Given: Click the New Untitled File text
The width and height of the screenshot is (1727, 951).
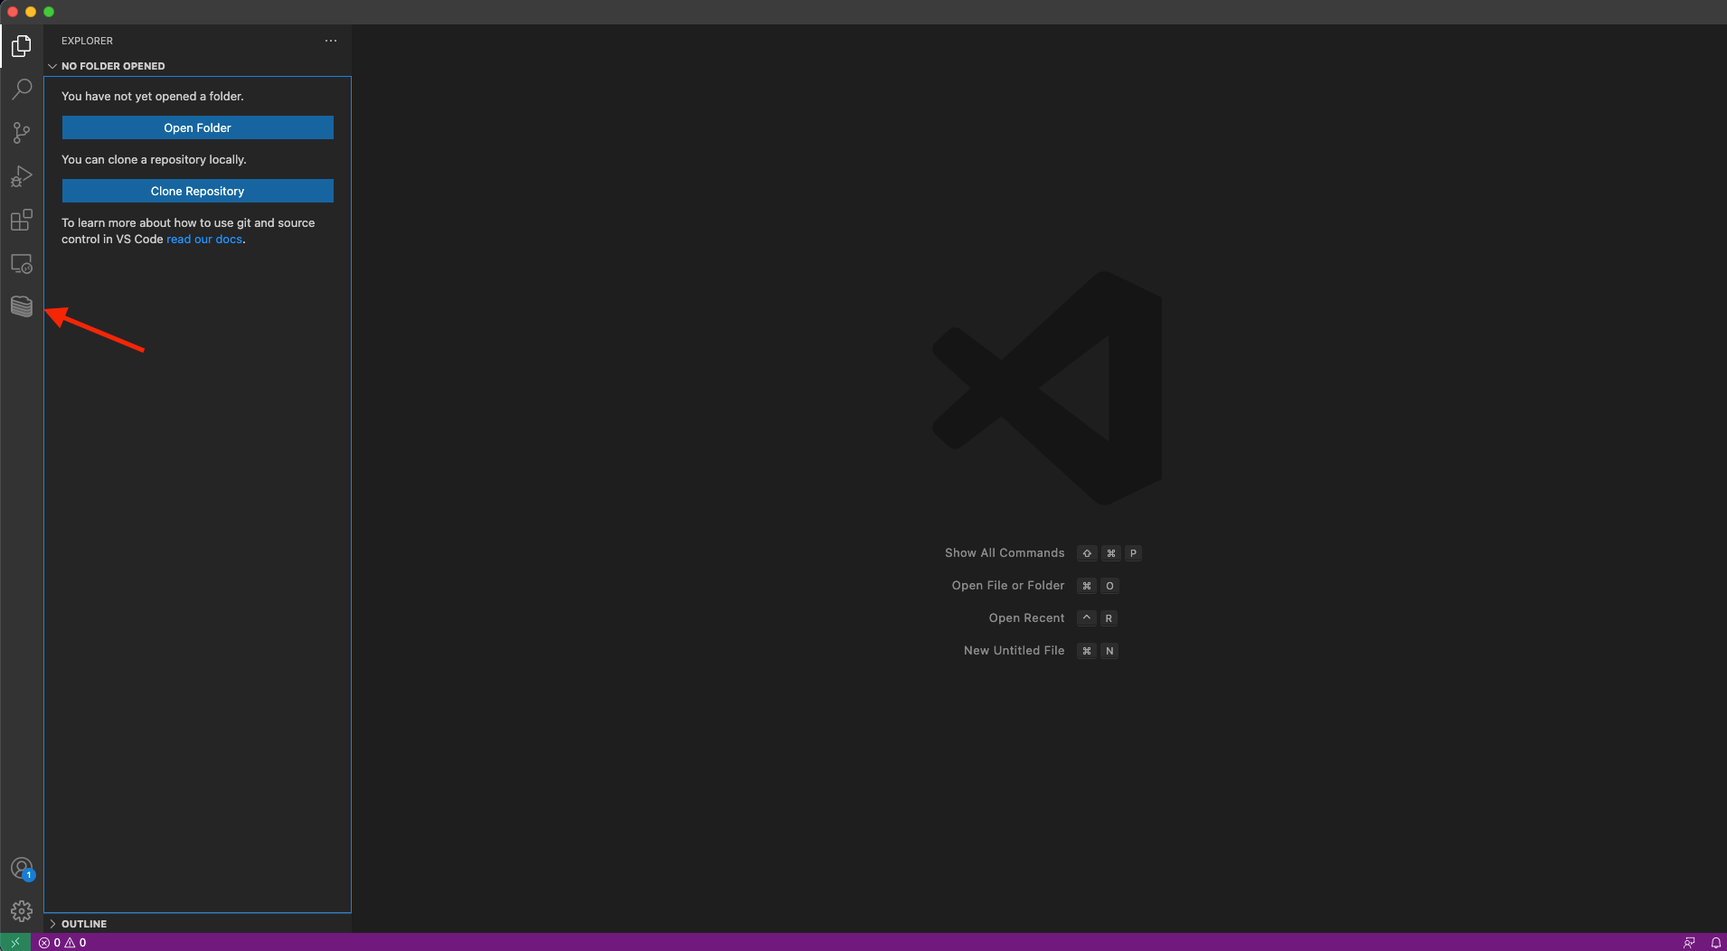Looking at the screenshot, I should click(1014, 651).
